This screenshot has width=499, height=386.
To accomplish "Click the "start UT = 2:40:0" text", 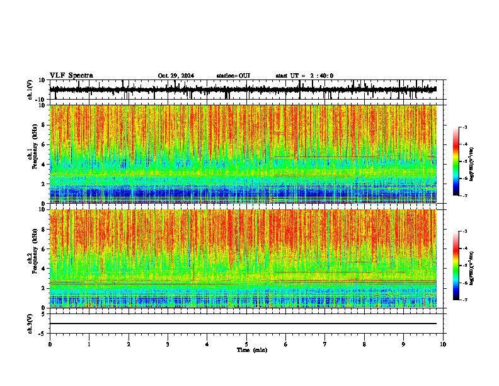I will tap(304, 76).
